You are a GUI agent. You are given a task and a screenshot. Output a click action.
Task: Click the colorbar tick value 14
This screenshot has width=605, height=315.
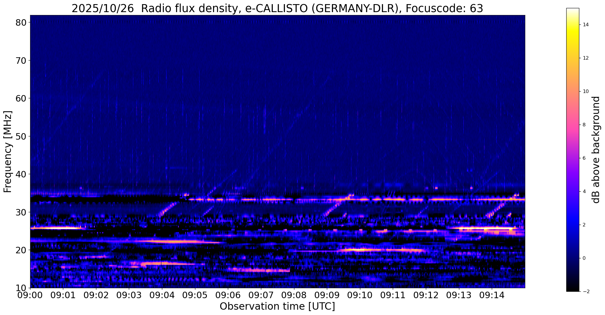click(x=585, y=25)
